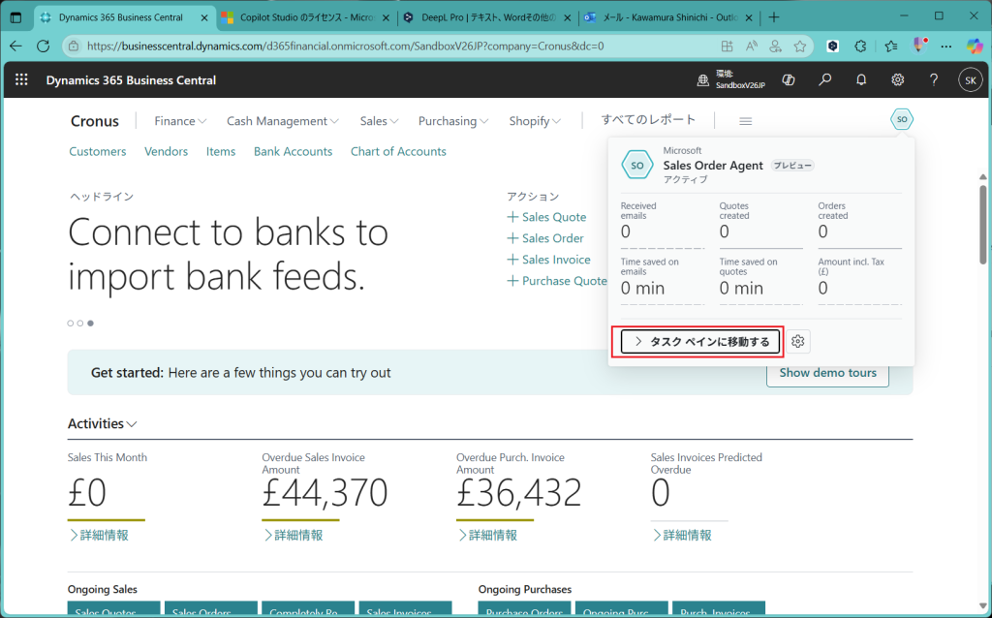Open the notifications bell
The width and height of the screenshot is (992, 618).
pos(861,79)
